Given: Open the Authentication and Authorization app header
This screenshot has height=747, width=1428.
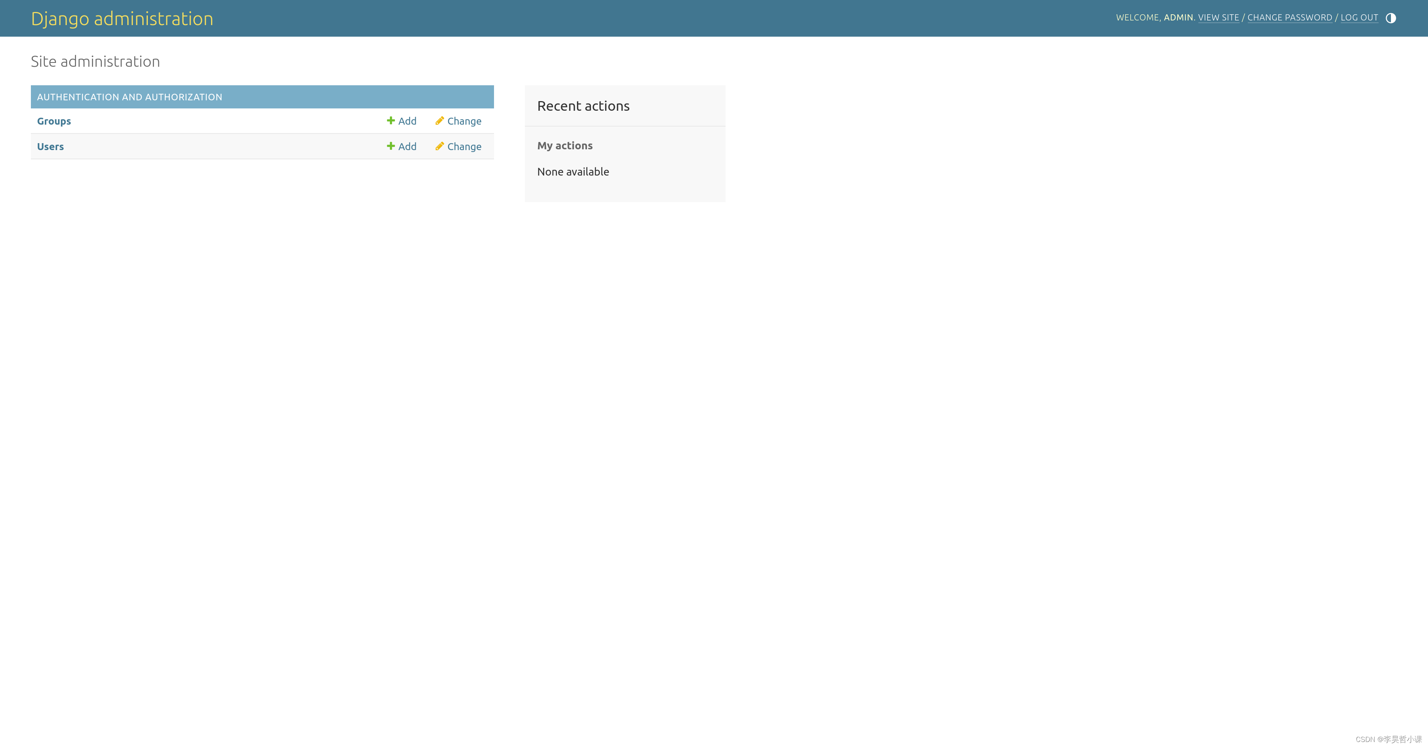Looking at the screenshot, I should point(130,97).
